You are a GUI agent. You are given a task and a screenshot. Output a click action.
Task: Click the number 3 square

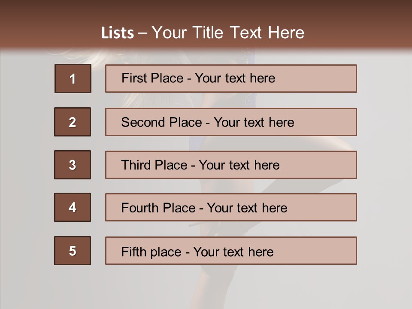click(73, 165)
